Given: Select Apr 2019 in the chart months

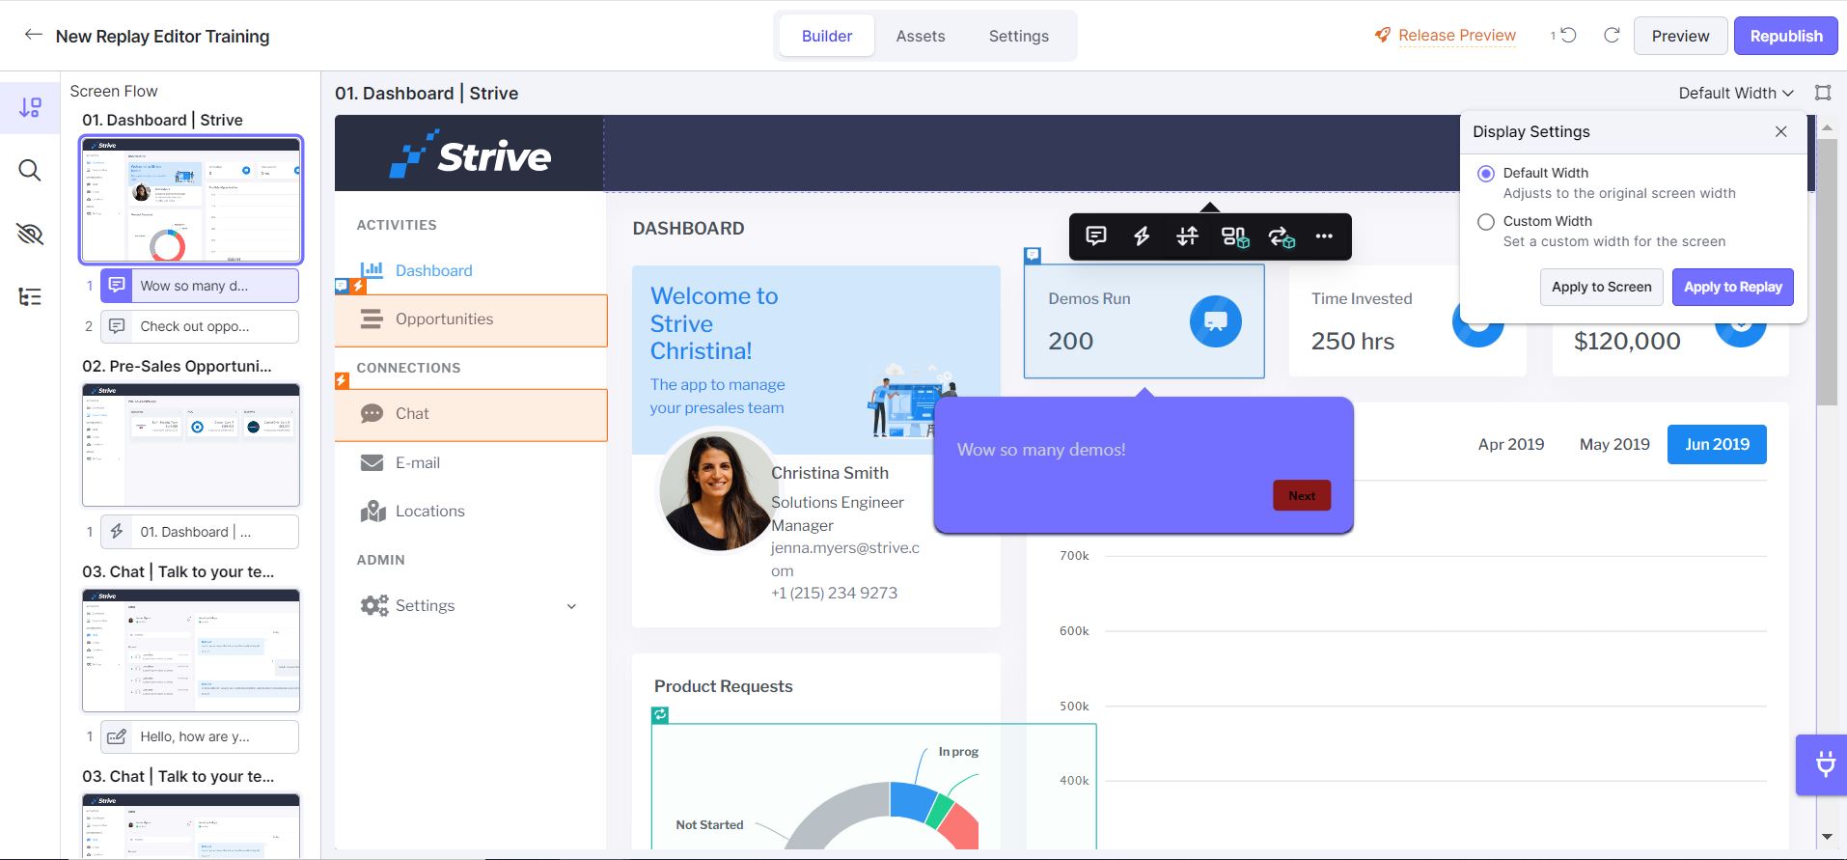Looking at the screenshot, I should coord(1511,444).
